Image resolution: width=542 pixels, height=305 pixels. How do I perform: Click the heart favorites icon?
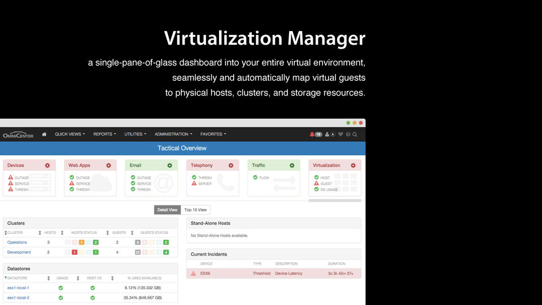tap(340, 134)
